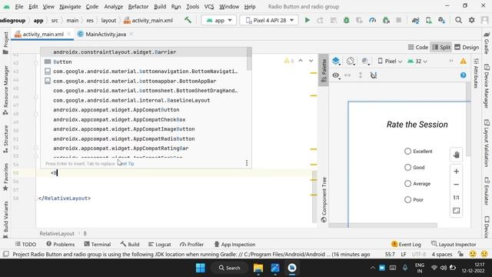The width and height of the screenshot is (492, 277).
Task: Click the completion list scrollbar
Action: click(x=249, y=59)
